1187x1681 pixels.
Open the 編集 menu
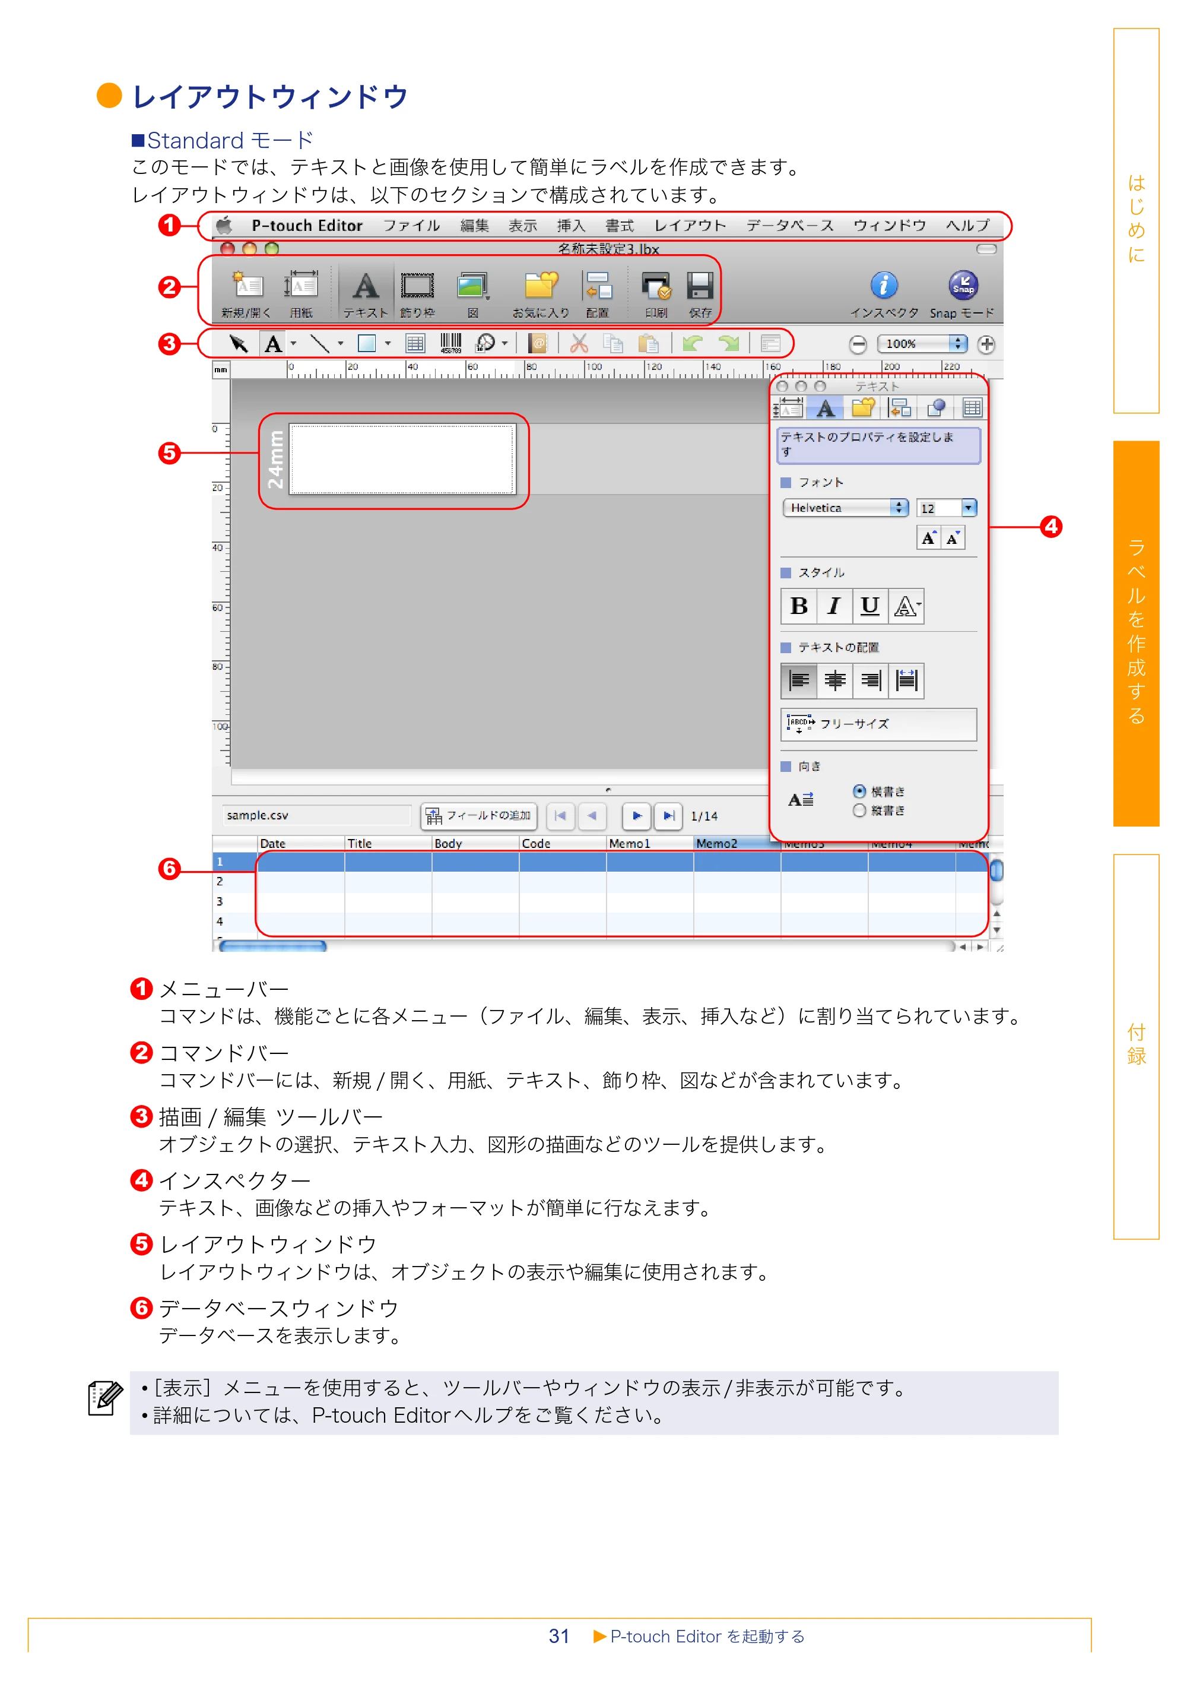474,226
